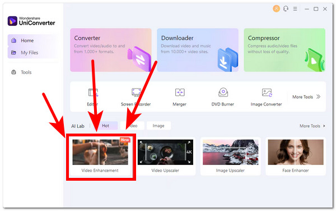Open the Editor tool icon

tap(93, 93)
